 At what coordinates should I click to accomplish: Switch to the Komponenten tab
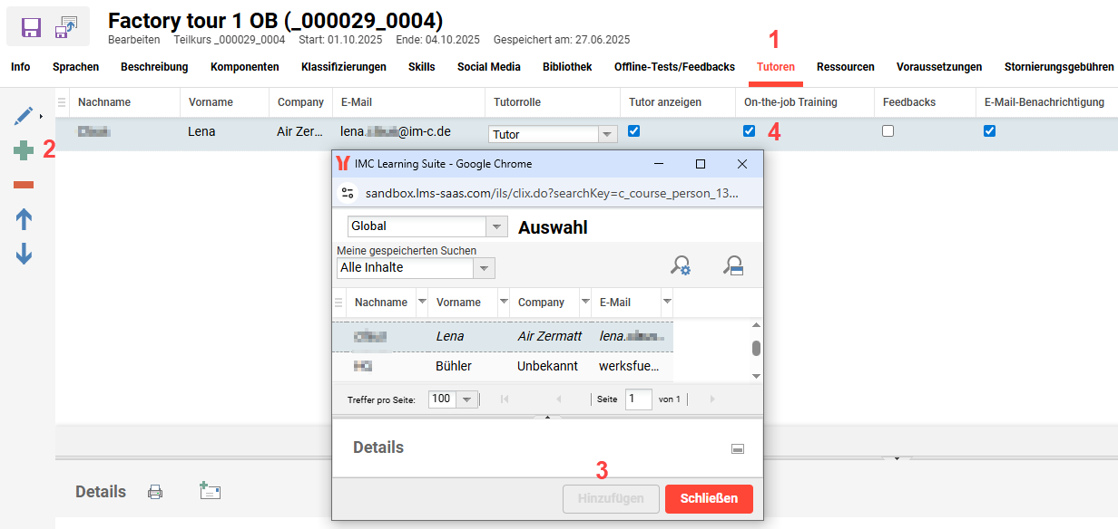coord(245,66)
